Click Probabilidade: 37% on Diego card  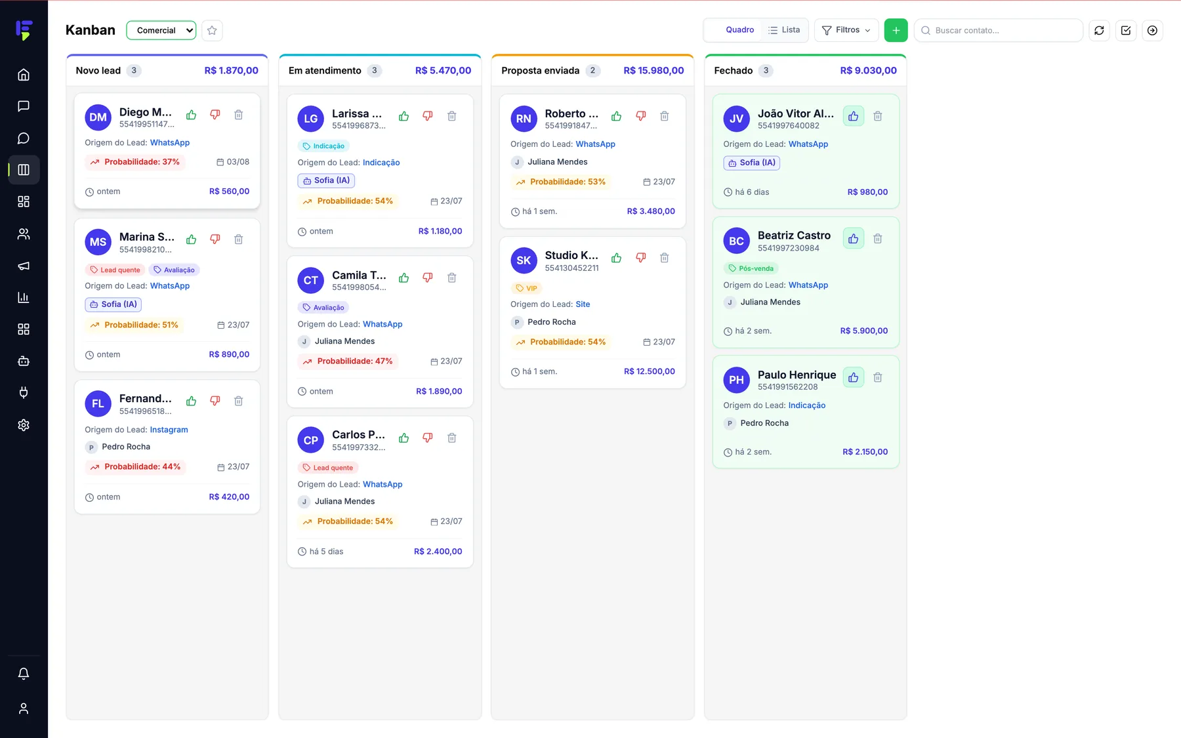(x=135, y=162)
